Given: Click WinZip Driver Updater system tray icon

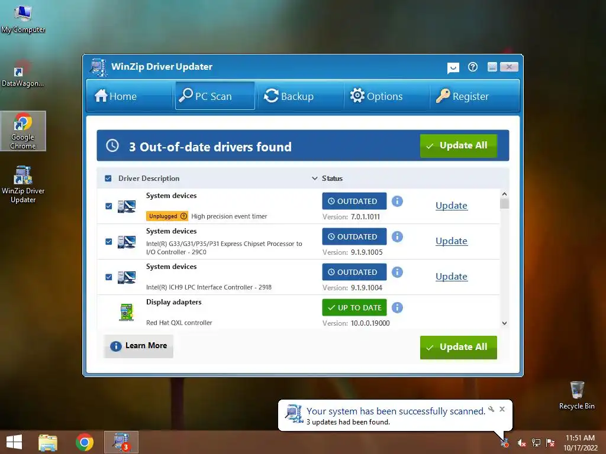Looking at the screenshot, I should coord(505,443).
